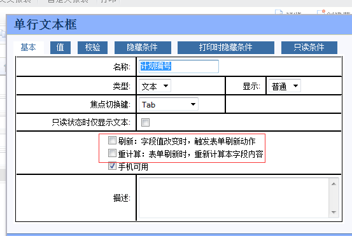This screenshot has width=352, height=236.
Task: Open the 值 tab
Action: tap(60, 48)
